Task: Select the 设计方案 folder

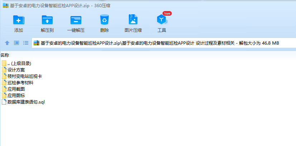Action: (13, 70)
